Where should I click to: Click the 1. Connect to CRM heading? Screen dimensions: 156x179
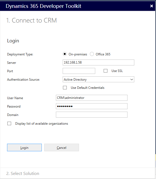(31, 20)
